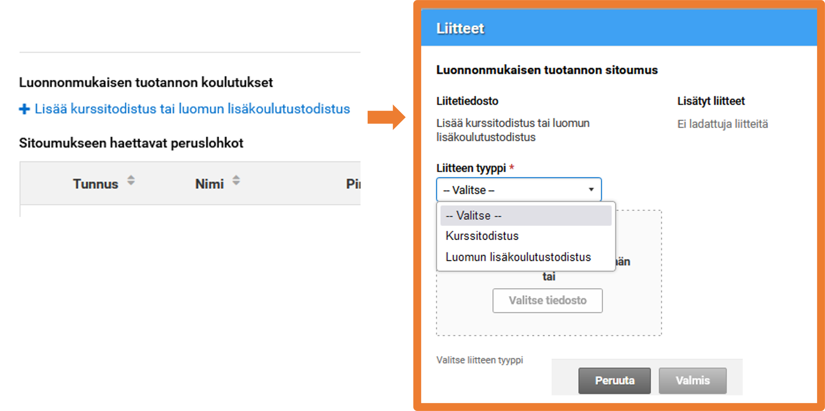Cancel the dialog with Peruuta
The height and width of the screenshot is (411, 825).
tap(614, 380)
